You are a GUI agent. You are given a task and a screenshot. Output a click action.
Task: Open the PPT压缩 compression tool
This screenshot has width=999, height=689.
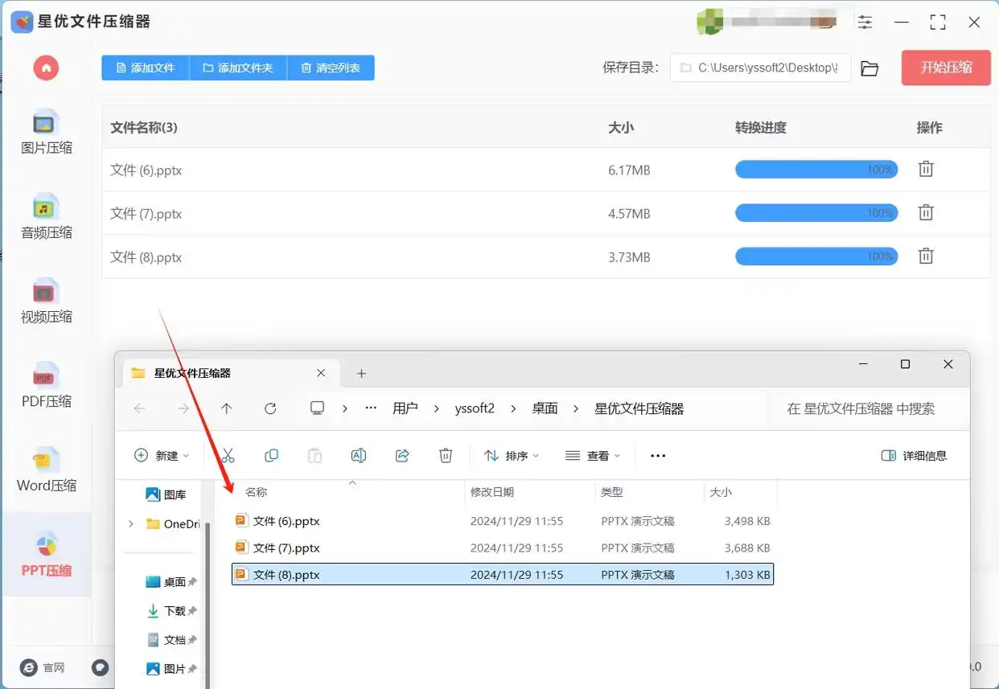46,555
